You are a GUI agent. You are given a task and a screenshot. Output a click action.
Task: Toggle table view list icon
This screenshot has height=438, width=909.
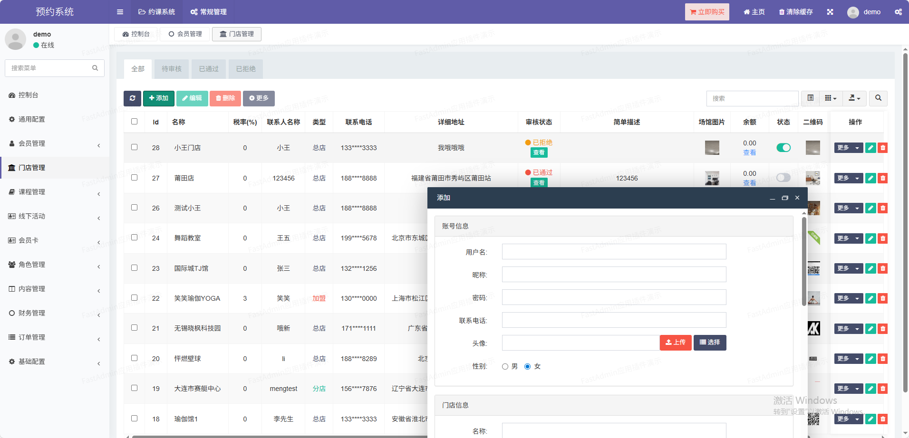click(811, 98)
